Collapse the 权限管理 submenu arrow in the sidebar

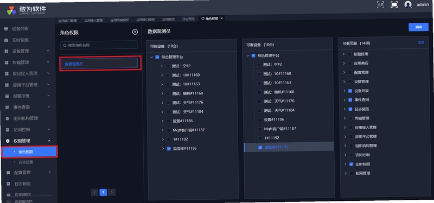point(49,141)
